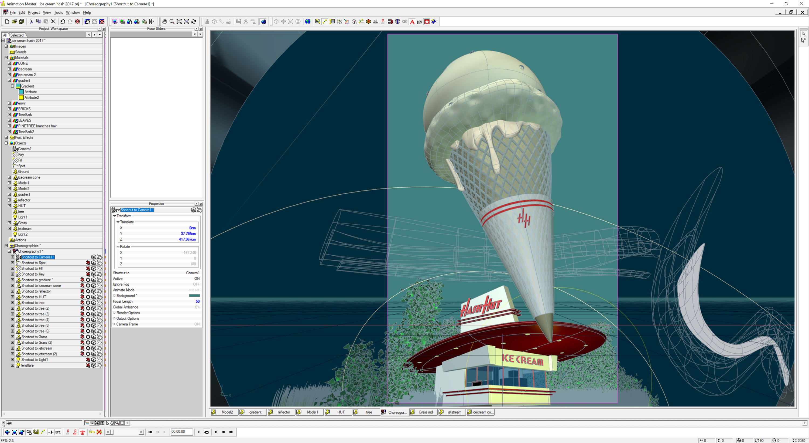Click the New document icon

[7, 21]
